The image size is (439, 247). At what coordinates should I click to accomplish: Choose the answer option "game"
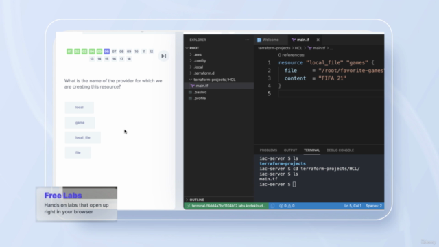pos(80,123)
